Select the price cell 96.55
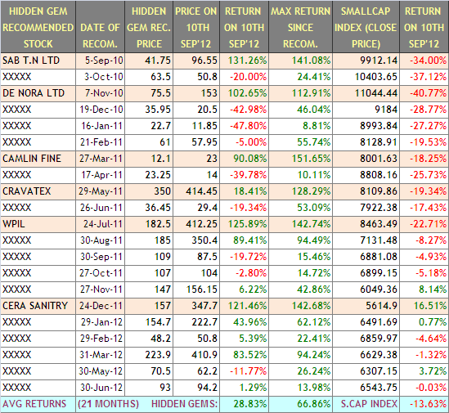The height and width of the screenshot is (413, 449). coord(196,61)
